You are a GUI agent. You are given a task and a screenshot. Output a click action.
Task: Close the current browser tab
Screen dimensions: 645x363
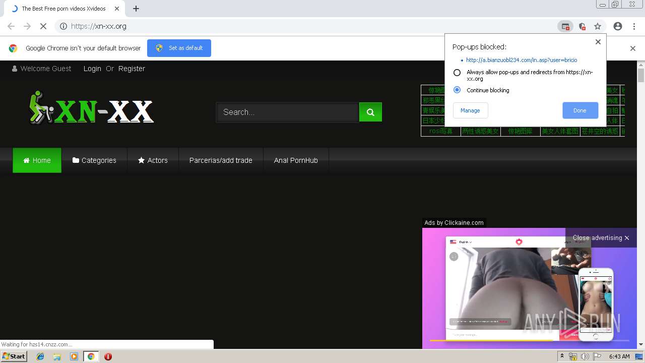tap(117, 9)
